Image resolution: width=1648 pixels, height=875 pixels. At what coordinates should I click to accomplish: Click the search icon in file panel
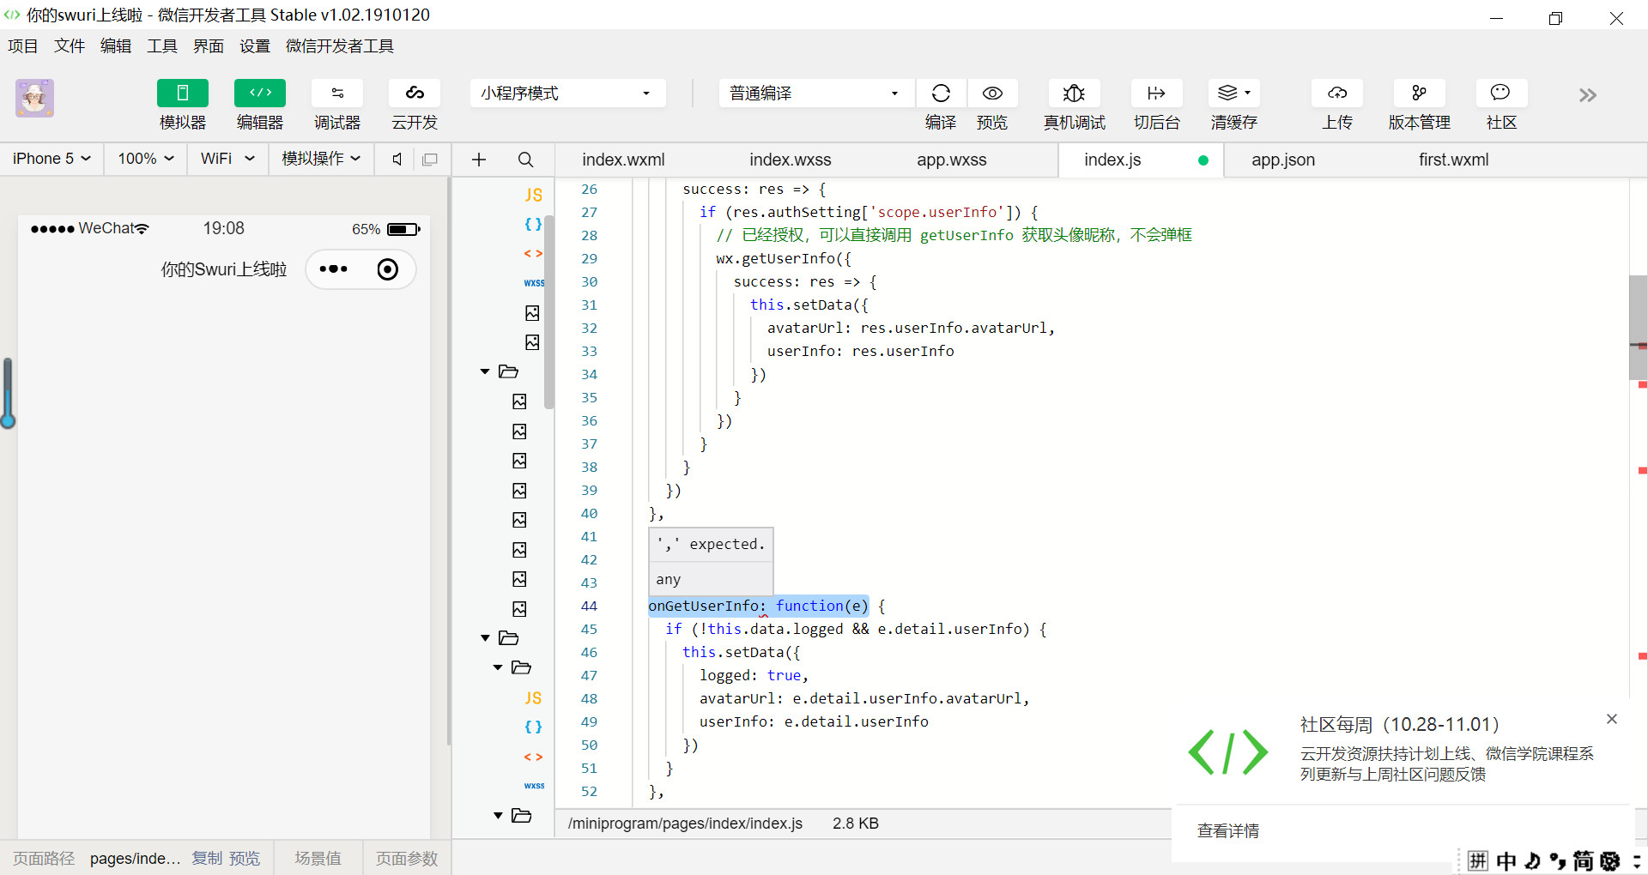(525, 160)
